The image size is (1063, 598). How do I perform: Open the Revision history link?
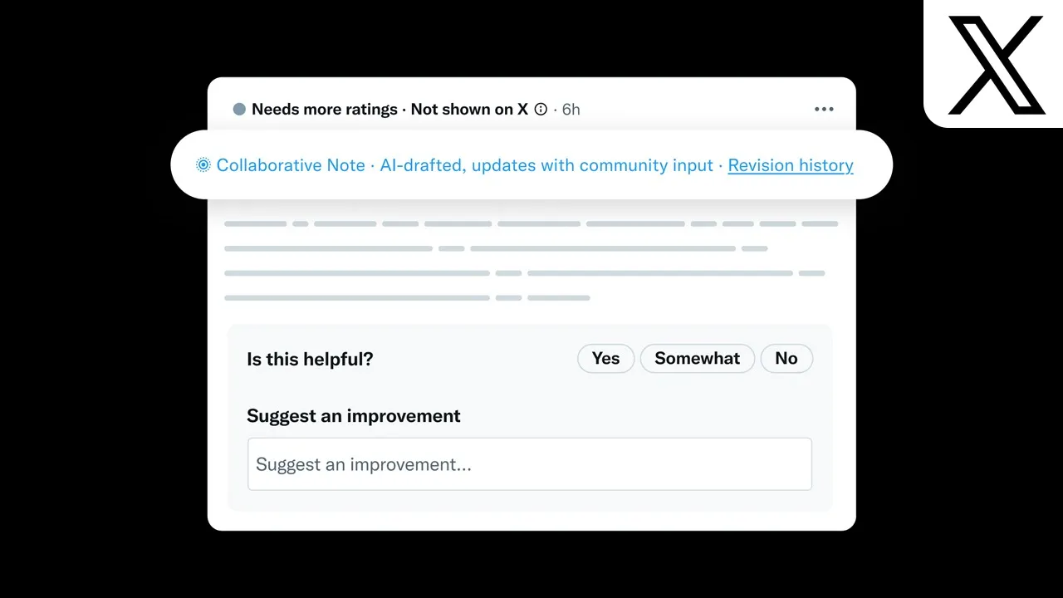click(790, 165)
